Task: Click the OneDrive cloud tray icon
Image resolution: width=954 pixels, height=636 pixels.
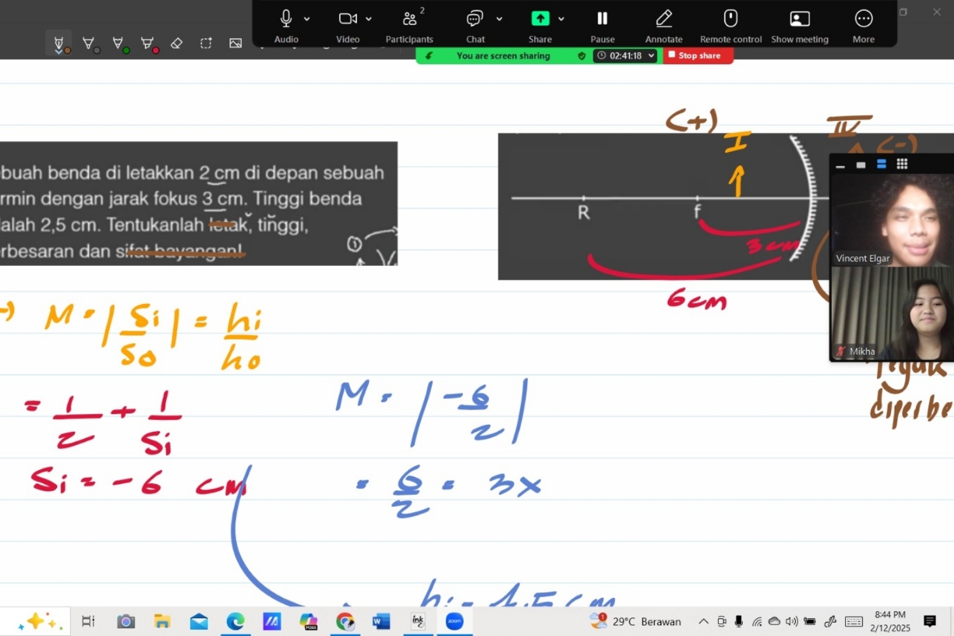Action: [x=774, y=621]
